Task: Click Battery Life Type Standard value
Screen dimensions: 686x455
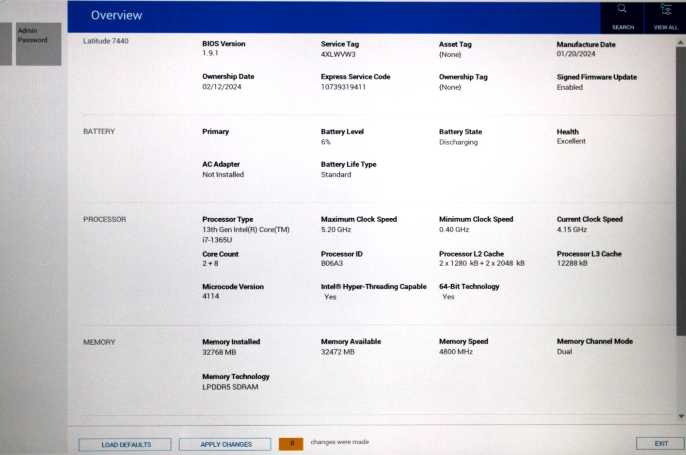Action: pyautogui.click(x=336, y=175)
